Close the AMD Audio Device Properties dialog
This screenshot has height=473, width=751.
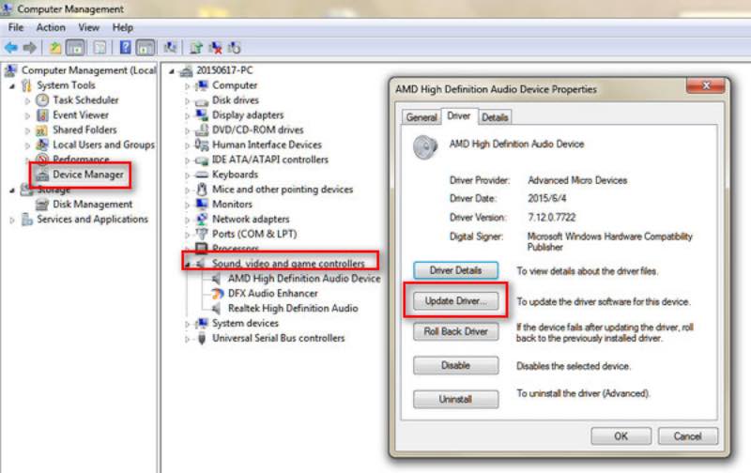(x=706, y=85)
